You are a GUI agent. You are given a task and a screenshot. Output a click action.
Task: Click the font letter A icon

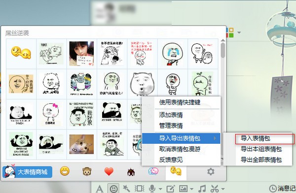(x=100, y=189)
